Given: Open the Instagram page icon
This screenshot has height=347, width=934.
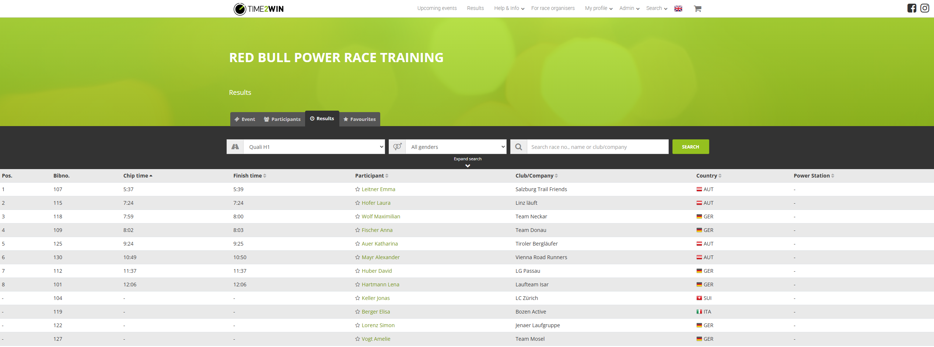Looking at the screenshot, I should coord(925,8).
